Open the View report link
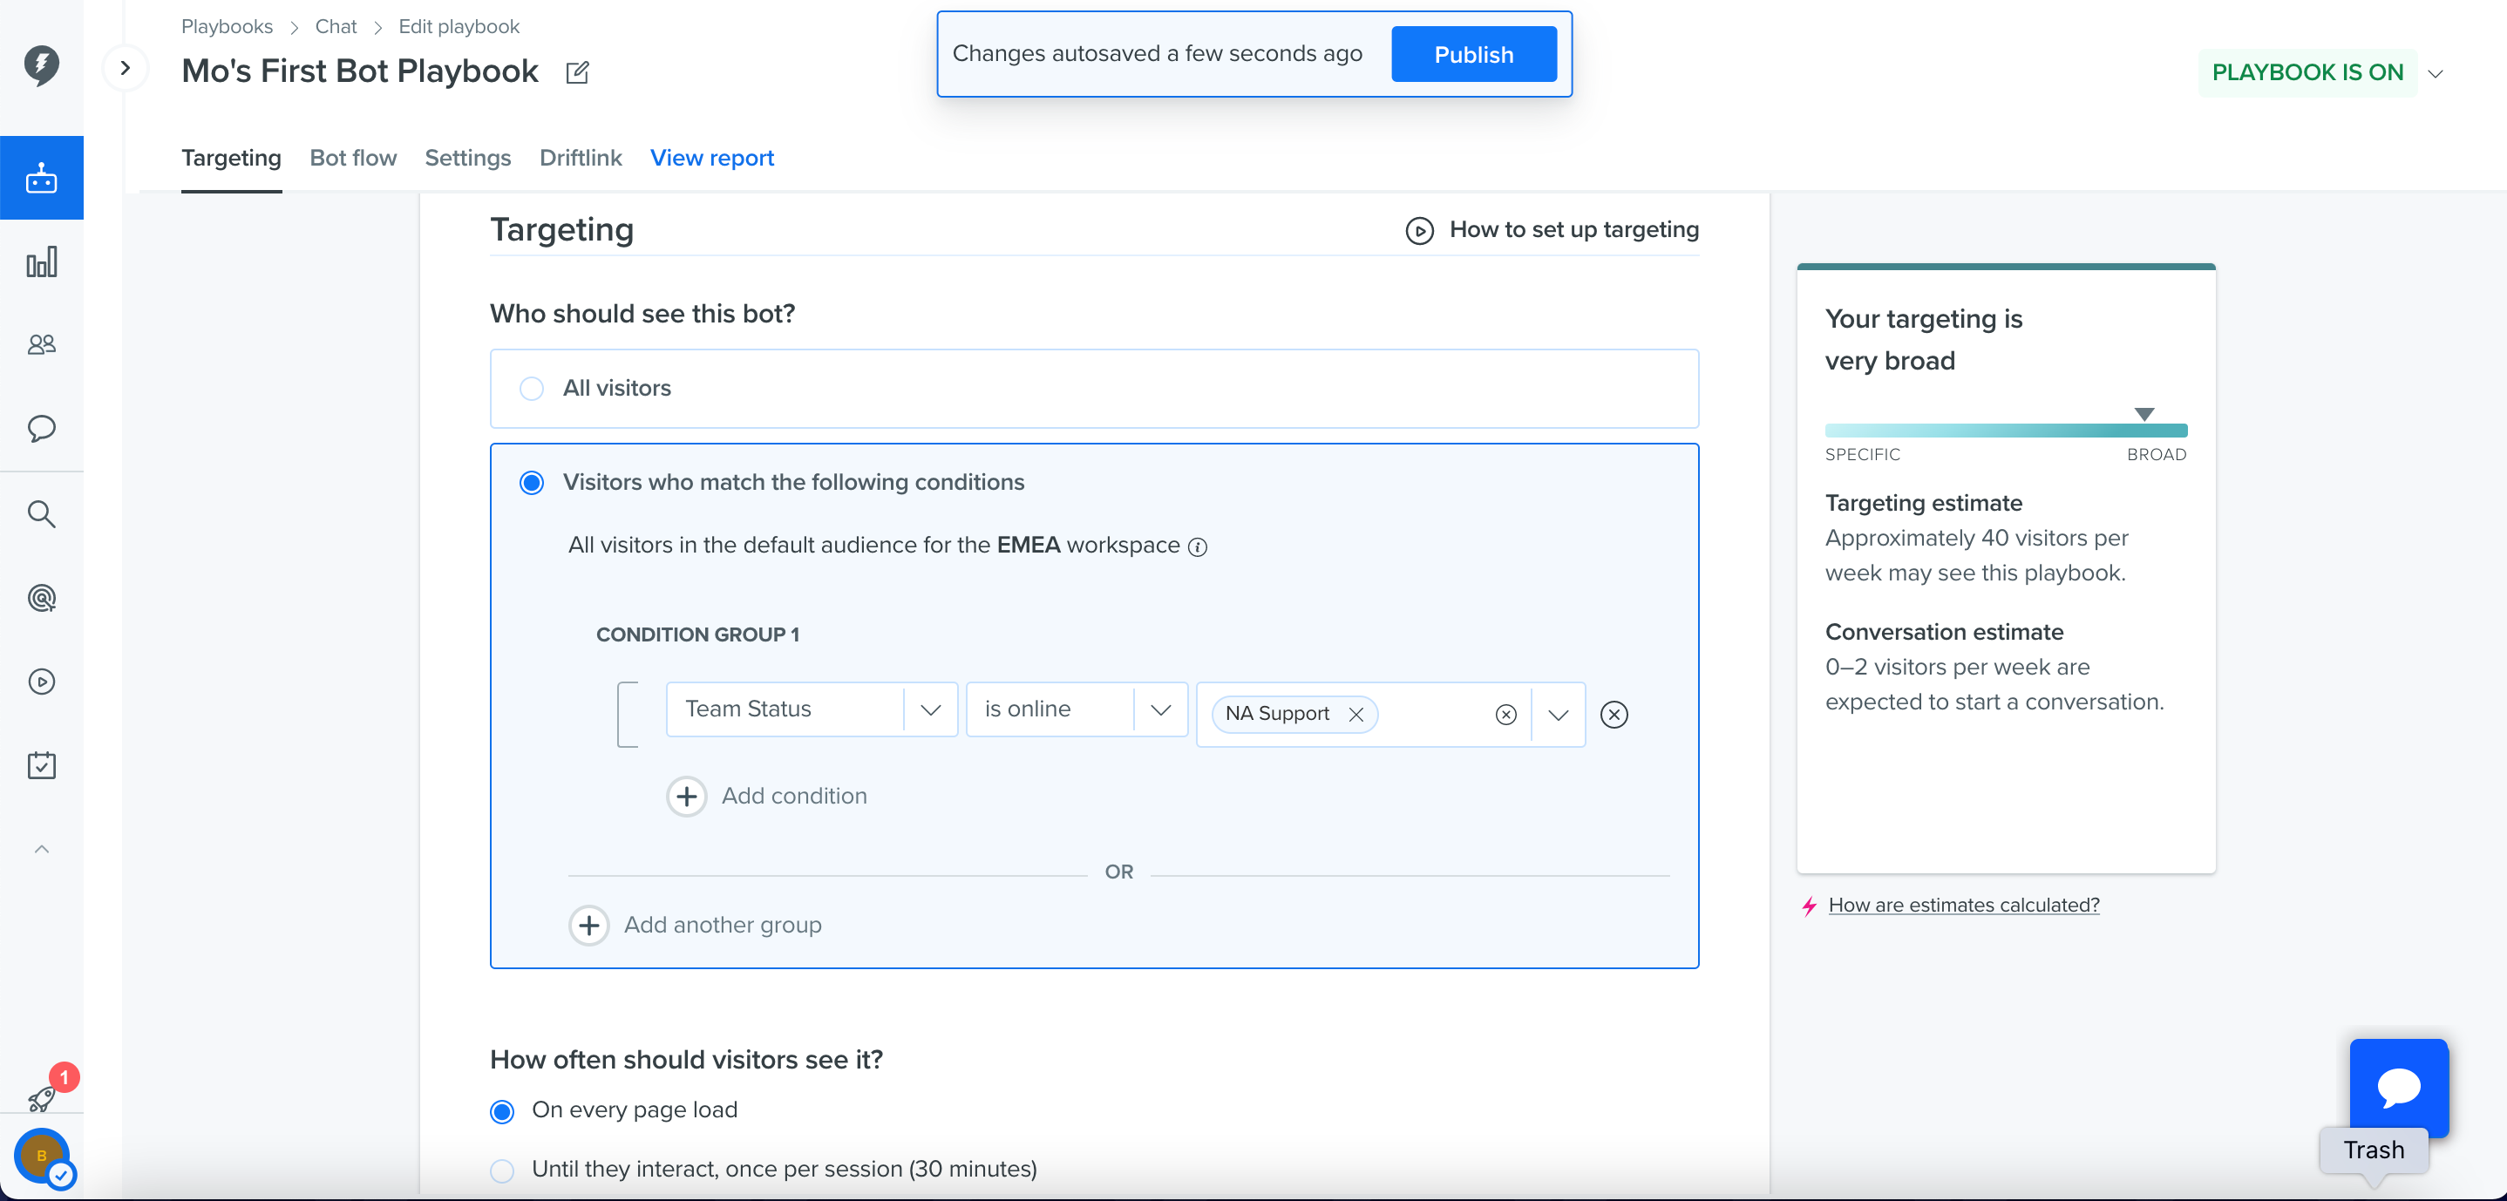2507x1201 pixels. pyautogui.click(x=711, y=158)
